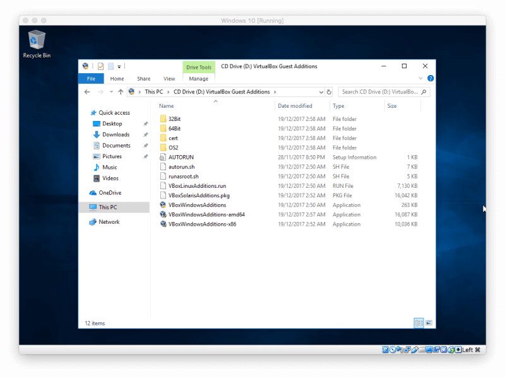Click the virtualization features V status icon
The height and width of the screenshot is (377, 505).
pos(444,350)
